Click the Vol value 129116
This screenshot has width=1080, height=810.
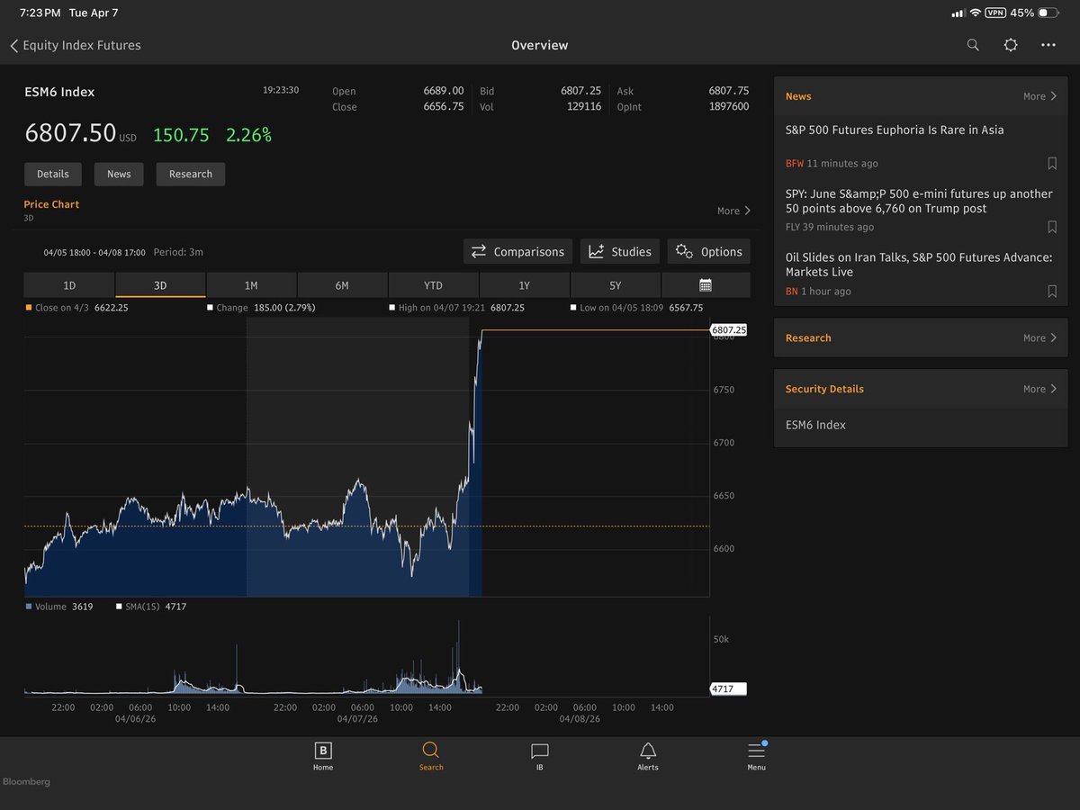pyautogui.click(x=584, y=106)
